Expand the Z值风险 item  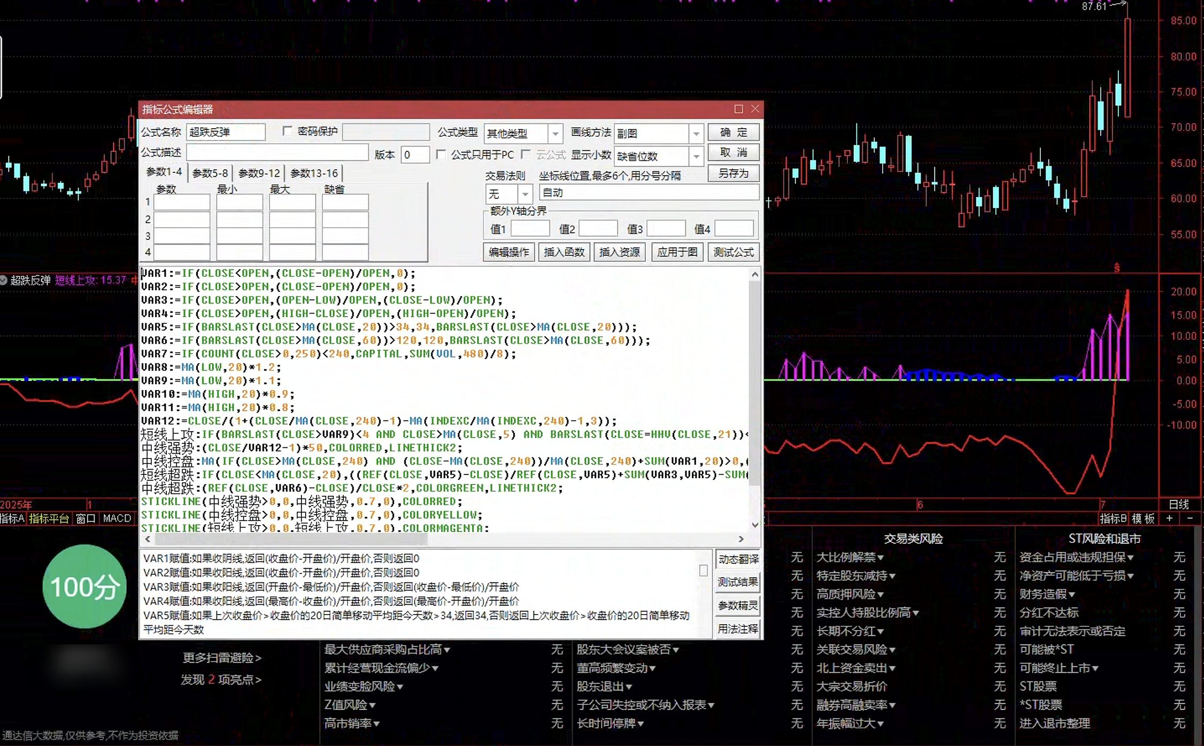(350, 705)
